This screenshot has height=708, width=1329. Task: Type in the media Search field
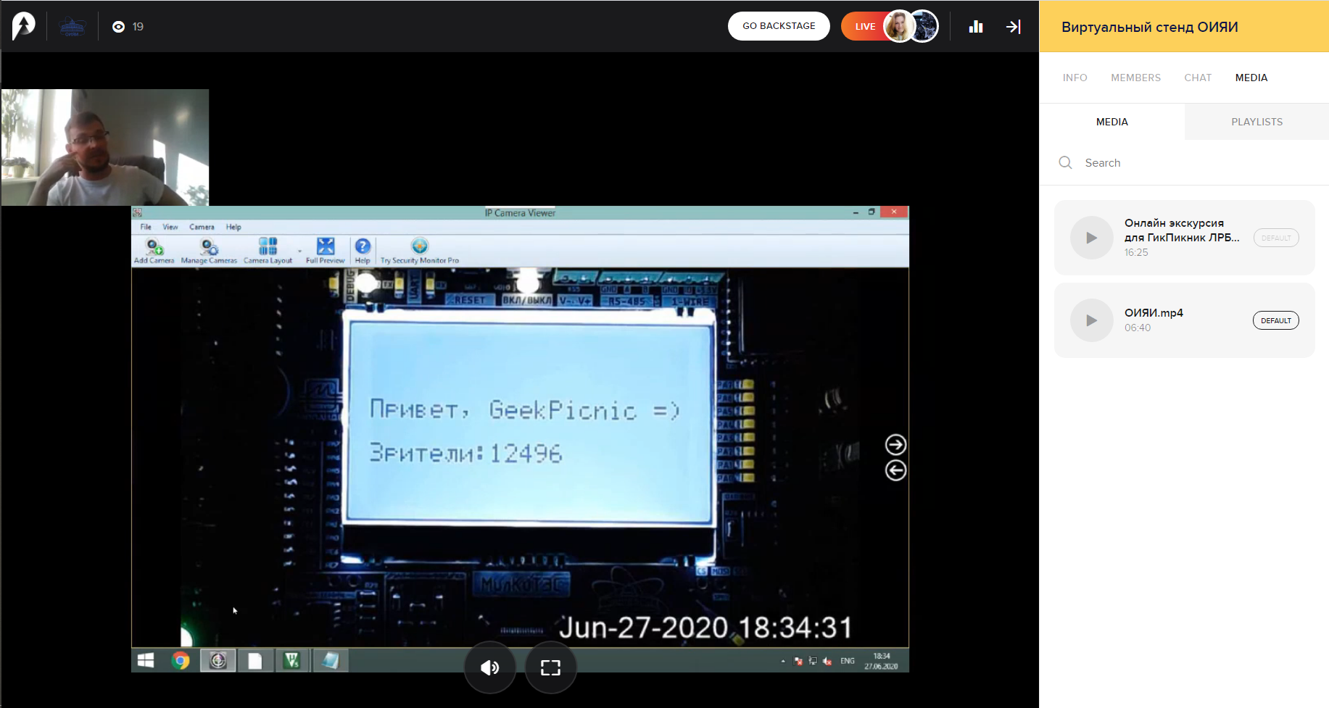pos(1189,163)
